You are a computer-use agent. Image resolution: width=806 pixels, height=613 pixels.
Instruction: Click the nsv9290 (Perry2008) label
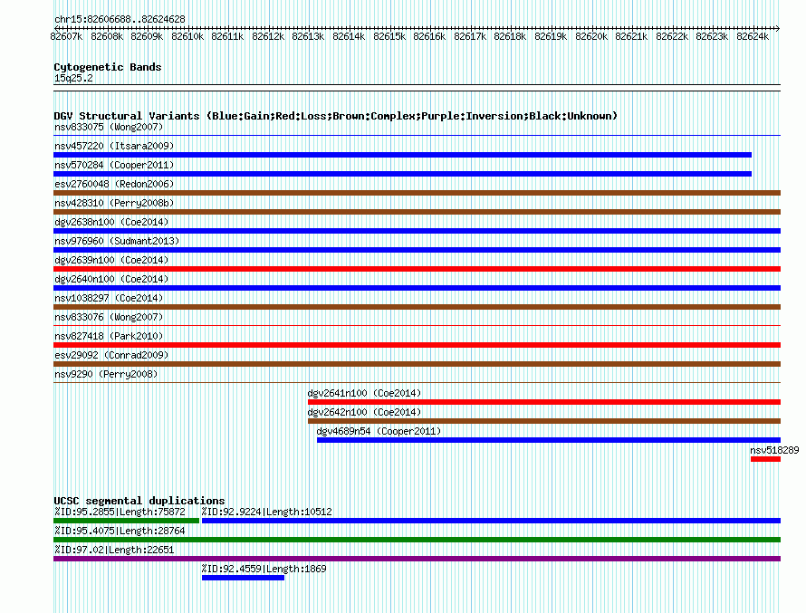coord(106,374)
